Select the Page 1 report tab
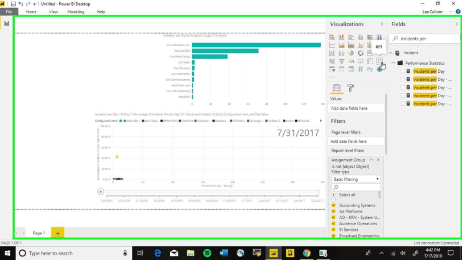This screenshot has height=261, width=463. click(x=39, y=233)
